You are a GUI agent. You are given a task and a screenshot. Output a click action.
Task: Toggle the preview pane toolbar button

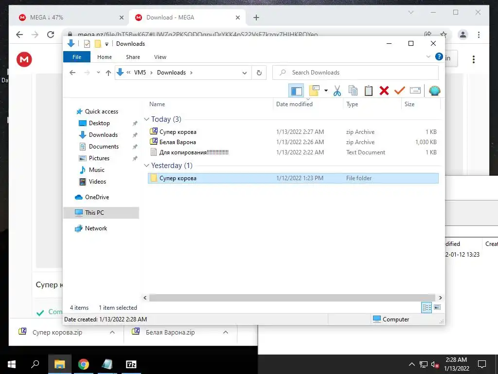(296, 91)
